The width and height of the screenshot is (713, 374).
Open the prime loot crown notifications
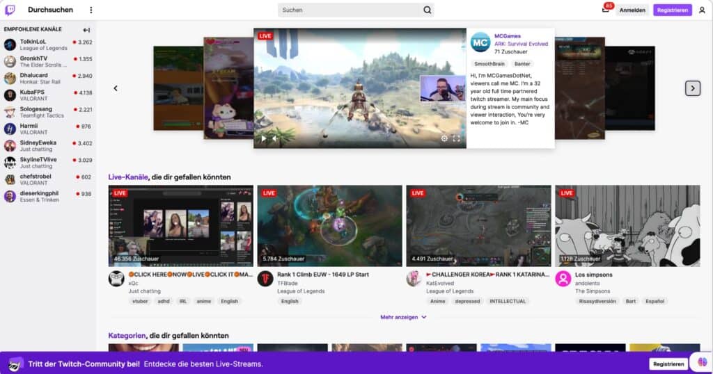point(606,10)
